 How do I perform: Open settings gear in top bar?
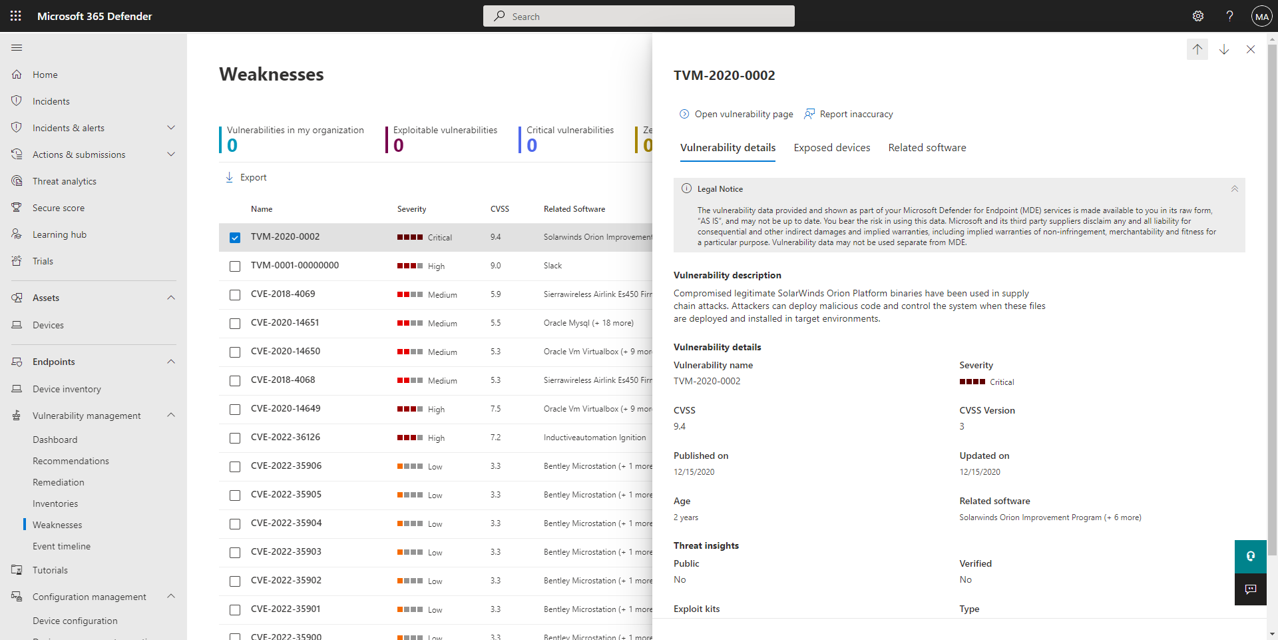[1198, 16]
